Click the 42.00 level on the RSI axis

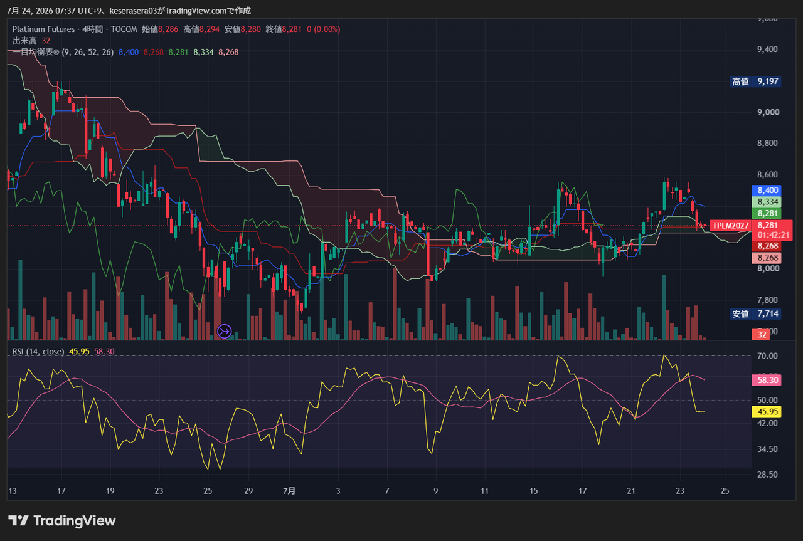point(768,423)
